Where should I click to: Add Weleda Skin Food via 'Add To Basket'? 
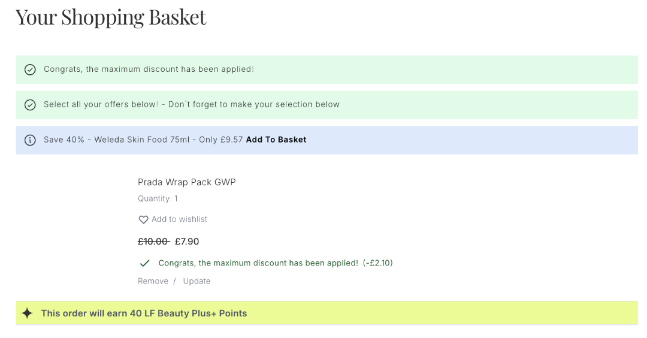(x=276, y=140)
